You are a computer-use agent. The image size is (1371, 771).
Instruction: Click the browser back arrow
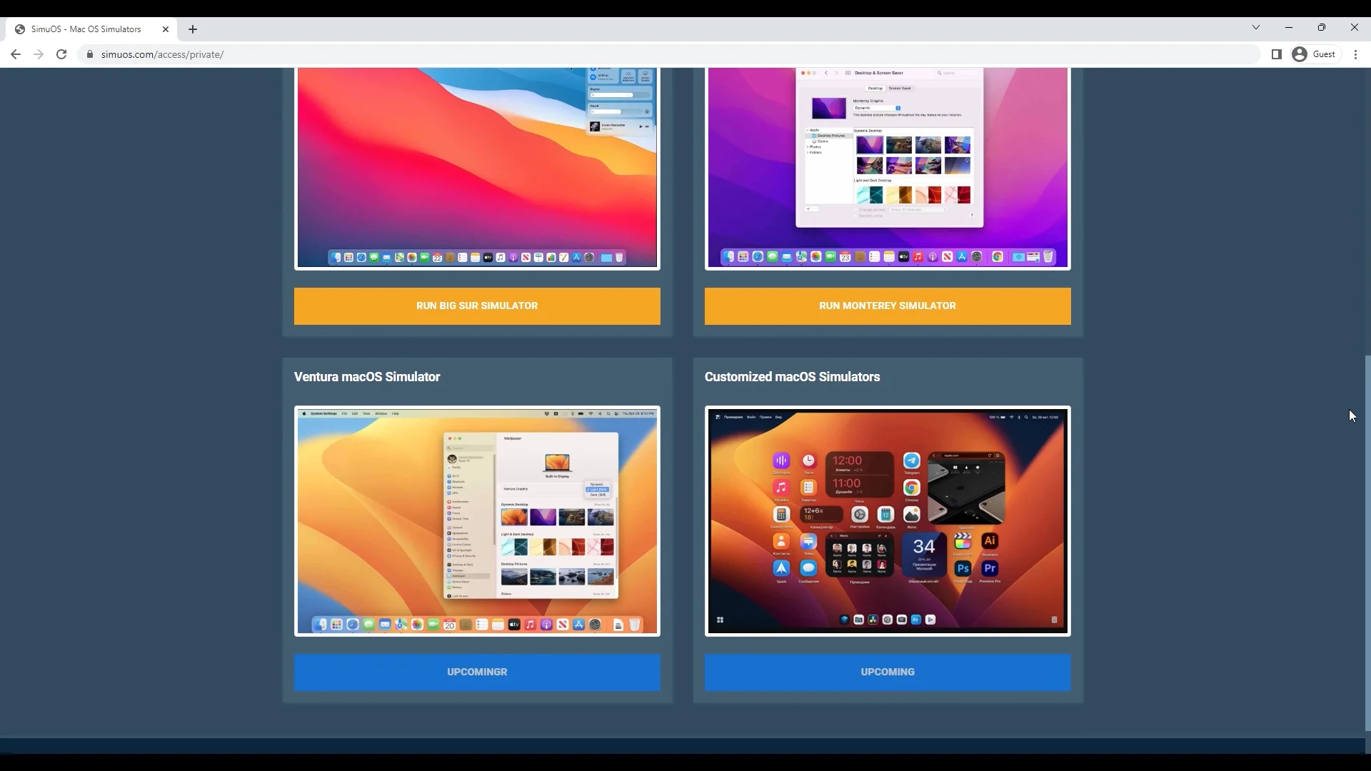16,54
